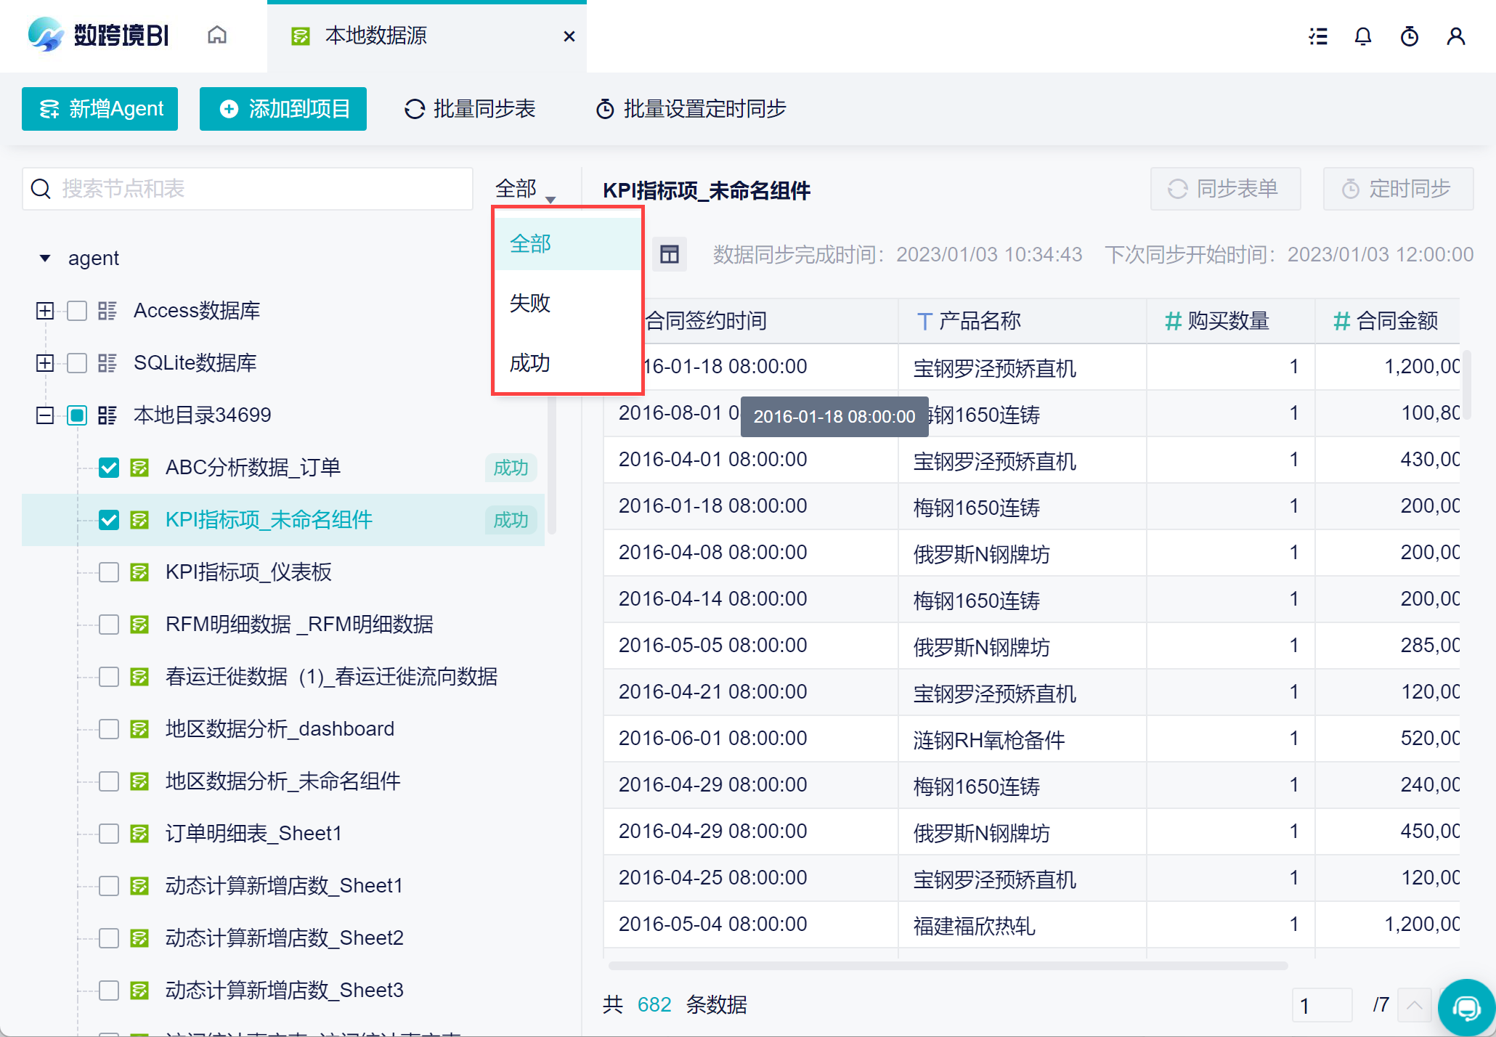Click the 新增Agent button
The image size is (1496, 1037).
(x=99, y=109)
